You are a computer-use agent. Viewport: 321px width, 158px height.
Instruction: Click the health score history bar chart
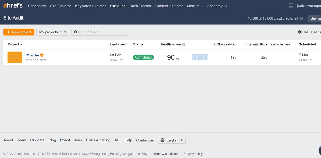point(200,57)
